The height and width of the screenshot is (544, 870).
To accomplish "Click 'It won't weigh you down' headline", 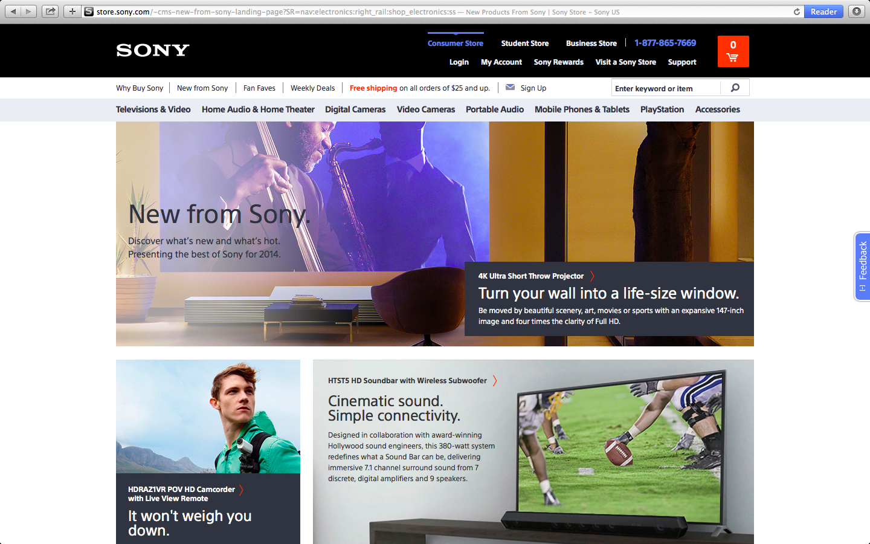I will coord(190,523).
